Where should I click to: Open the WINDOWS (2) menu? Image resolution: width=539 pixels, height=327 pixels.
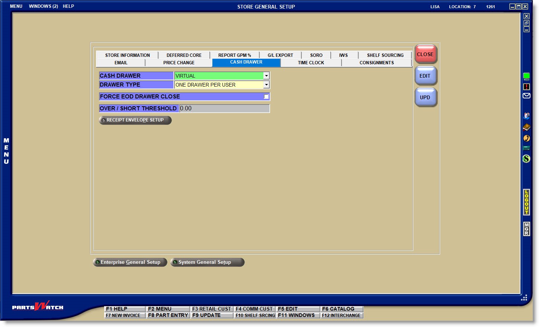[x=44, y=6]
